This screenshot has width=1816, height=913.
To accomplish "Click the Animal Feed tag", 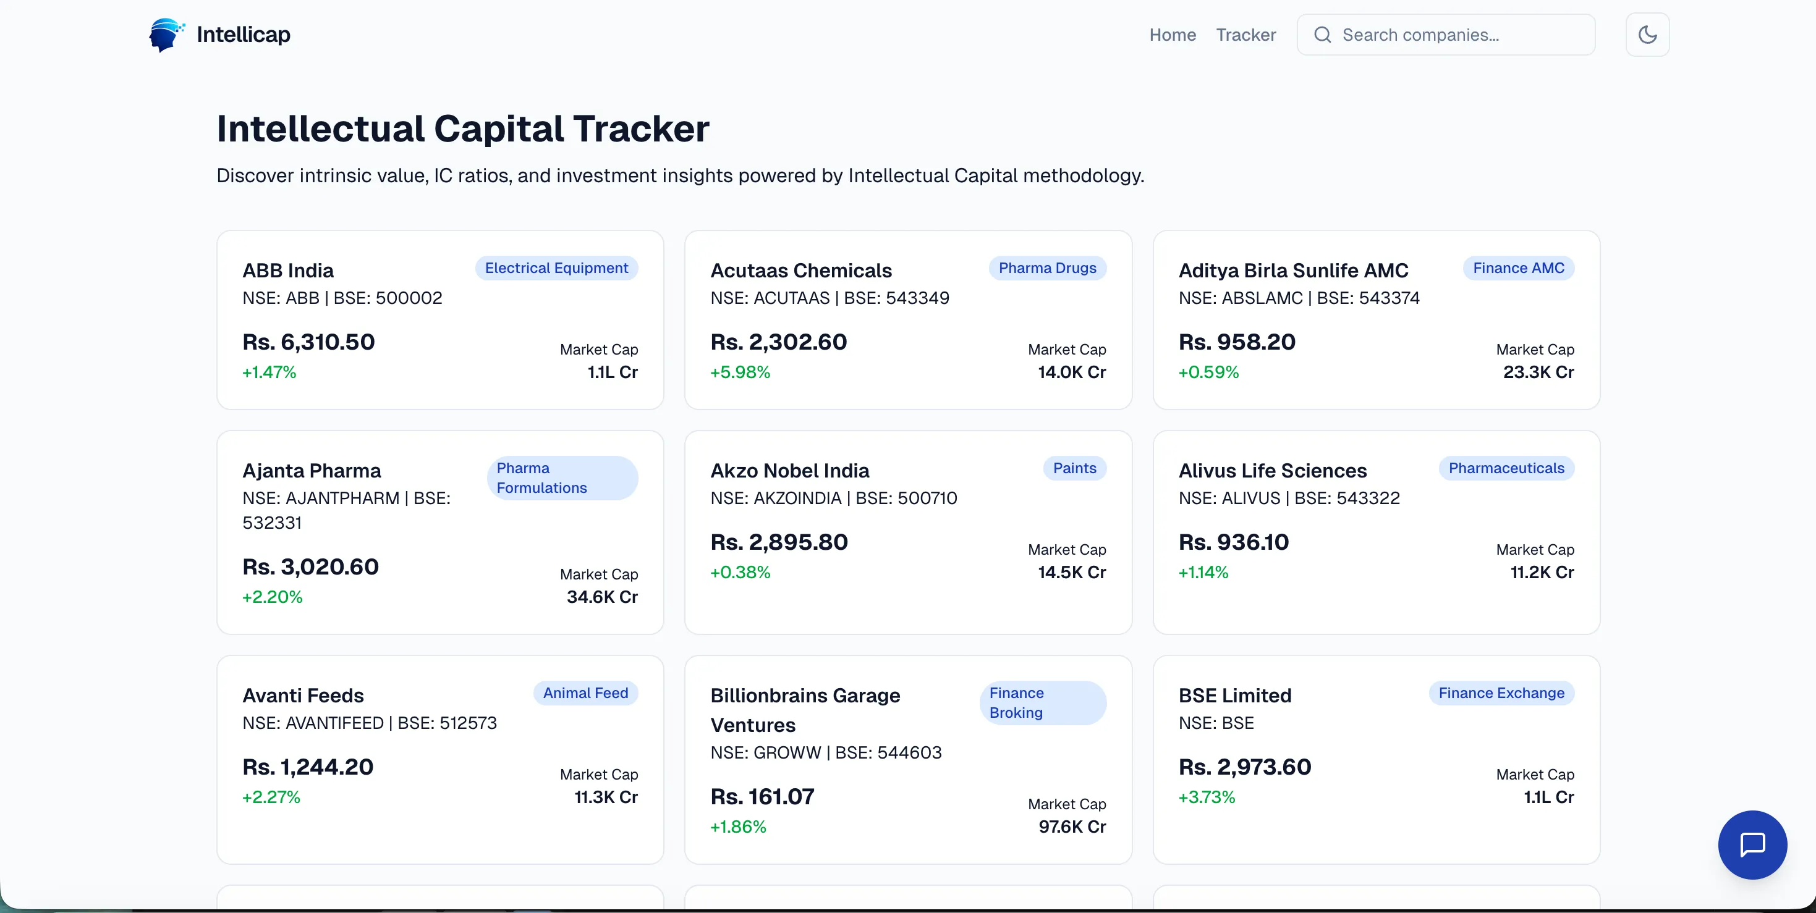I will coord(585,692).
